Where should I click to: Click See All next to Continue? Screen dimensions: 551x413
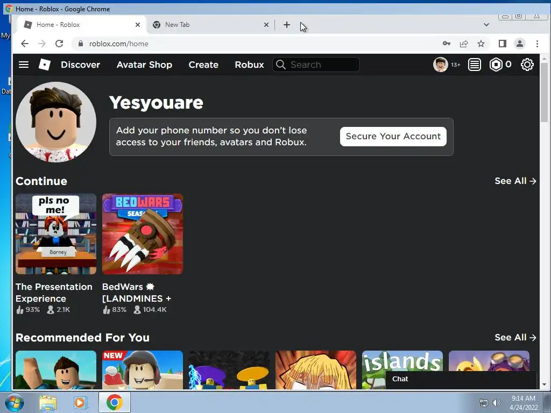(x=515, y=181)
